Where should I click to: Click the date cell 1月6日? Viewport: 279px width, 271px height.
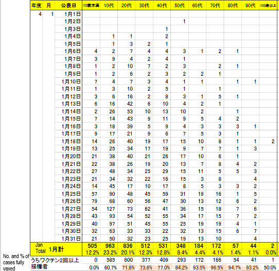(x=68, y=52)
